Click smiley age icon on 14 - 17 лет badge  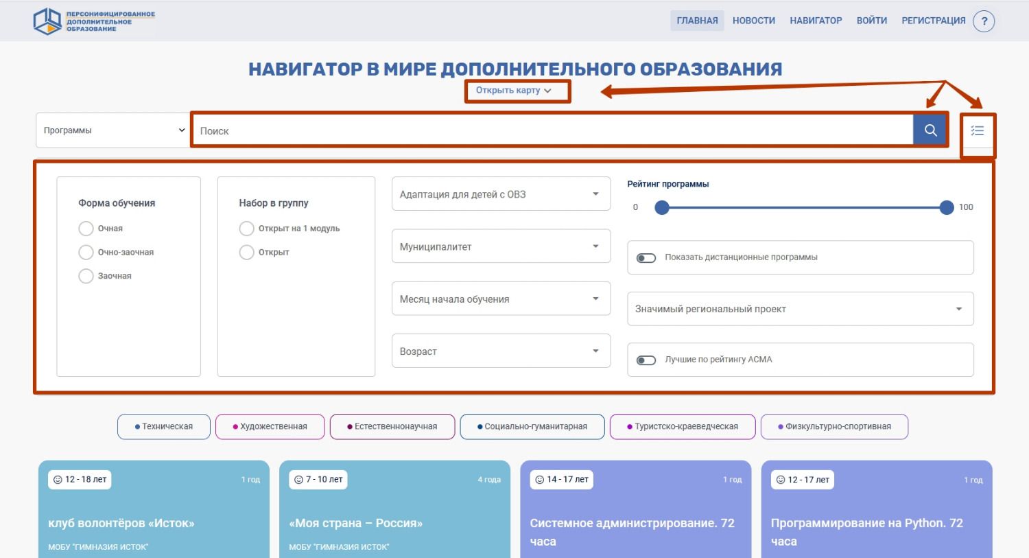pos(540,480)
